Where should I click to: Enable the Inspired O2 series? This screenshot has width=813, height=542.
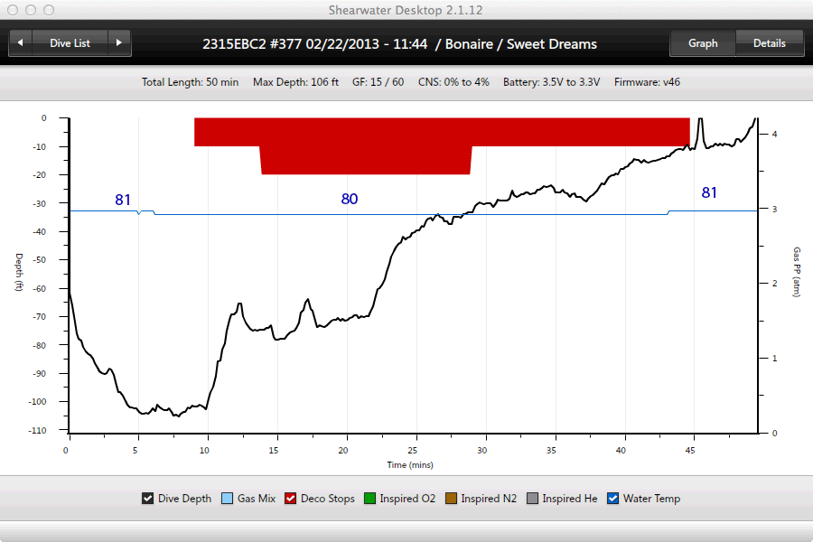point(369,499)
